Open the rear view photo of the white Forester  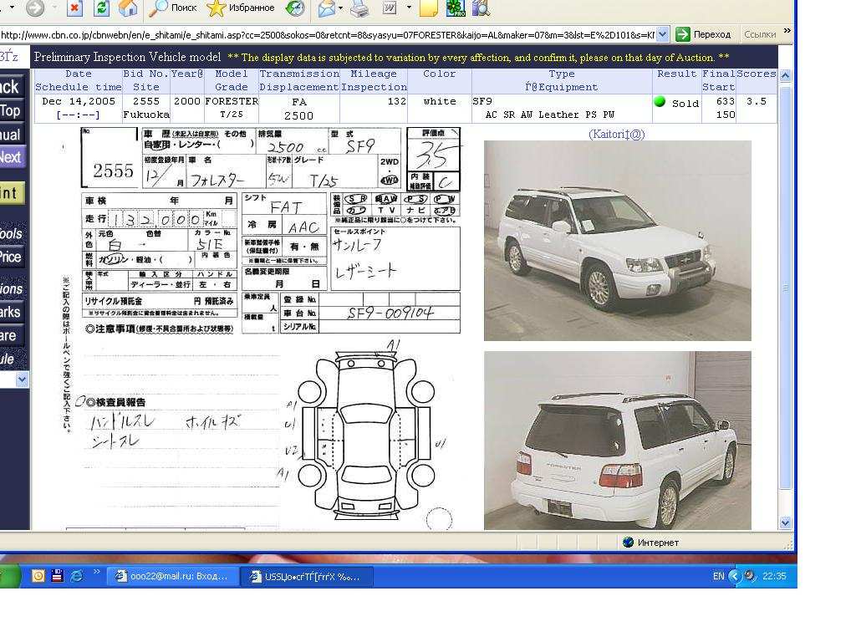[x=618, y=441]
